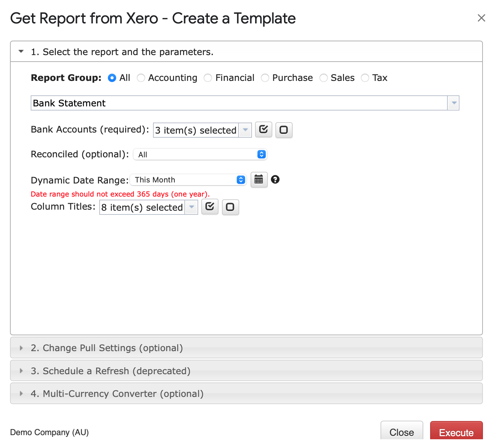This screenshot has height=442, width=486.
Task: Select the Tax report group
Action: click(x=365, y=78)
